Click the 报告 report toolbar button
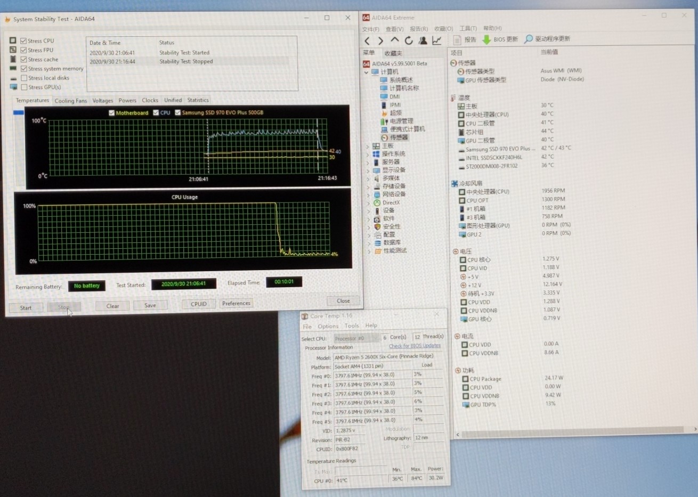 [x=464, y=39]
